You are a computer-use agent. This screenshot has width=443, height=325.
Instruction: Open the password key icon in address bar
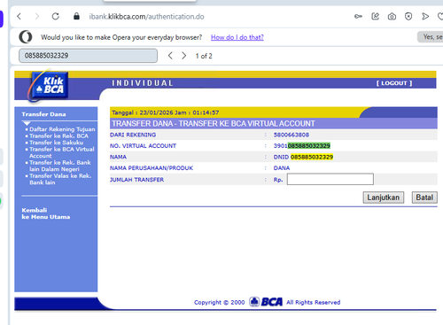click(358, 16)
